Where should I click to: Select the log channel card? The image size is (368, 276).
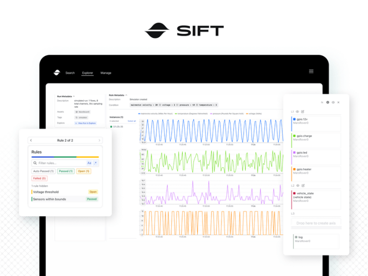(316, 242)
